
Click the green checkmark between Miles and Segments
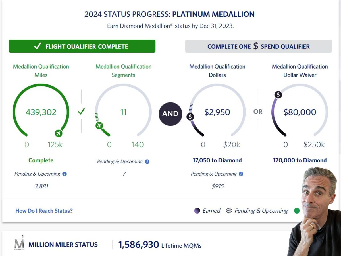point(82,112)
